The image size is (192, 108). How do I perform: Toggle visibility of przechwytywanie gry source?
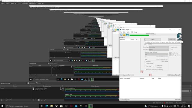click(x=61, y=90)
